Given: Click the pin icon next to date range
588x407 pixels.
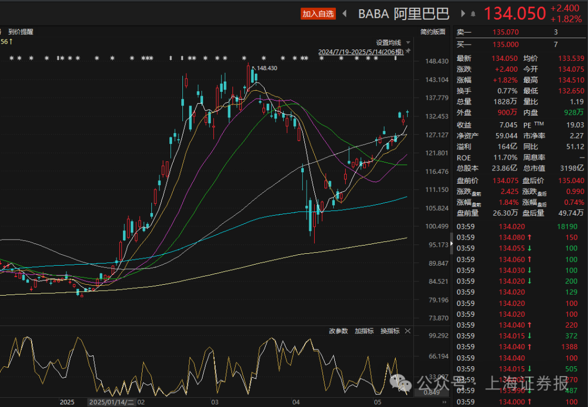Looking at the screenshot, I should [x=408, y=51].
